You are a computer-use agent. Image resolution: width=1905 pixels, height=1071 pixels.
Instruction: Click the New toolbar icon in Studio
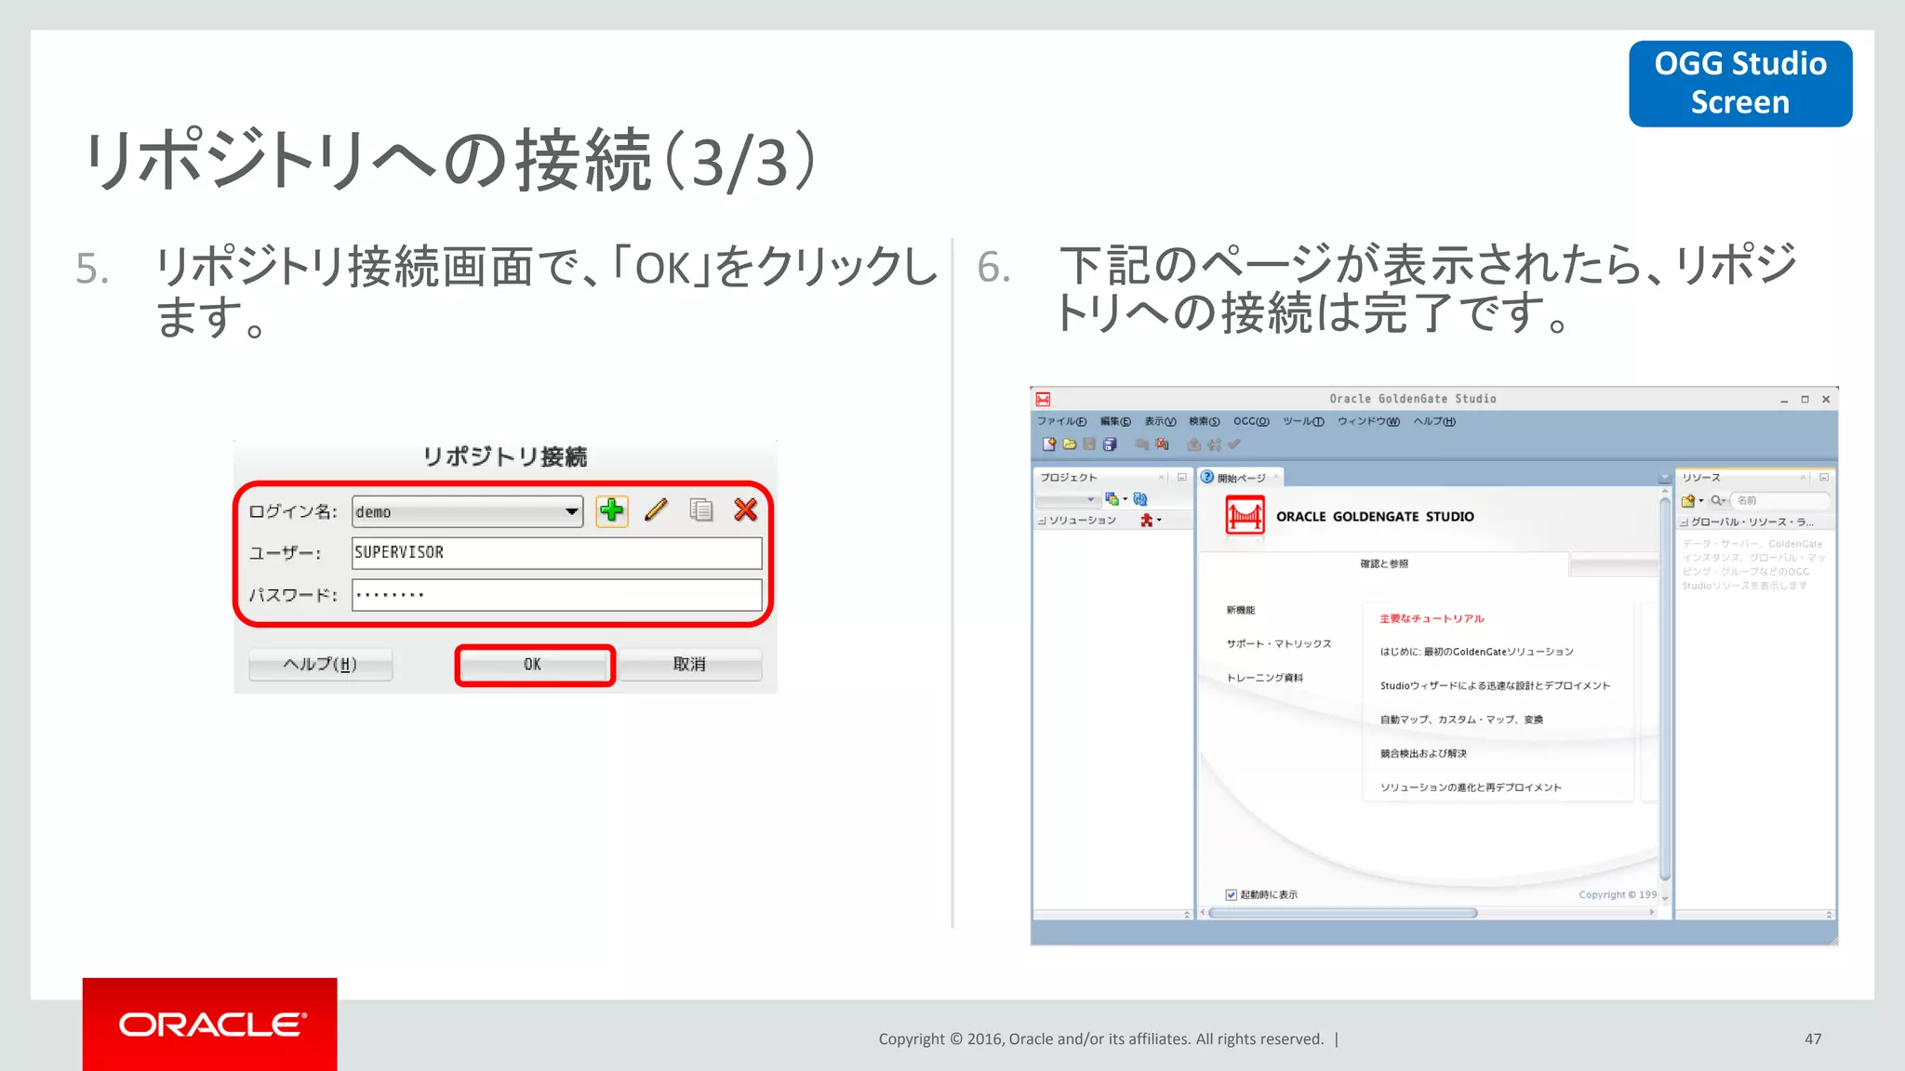coord(1049,444)
